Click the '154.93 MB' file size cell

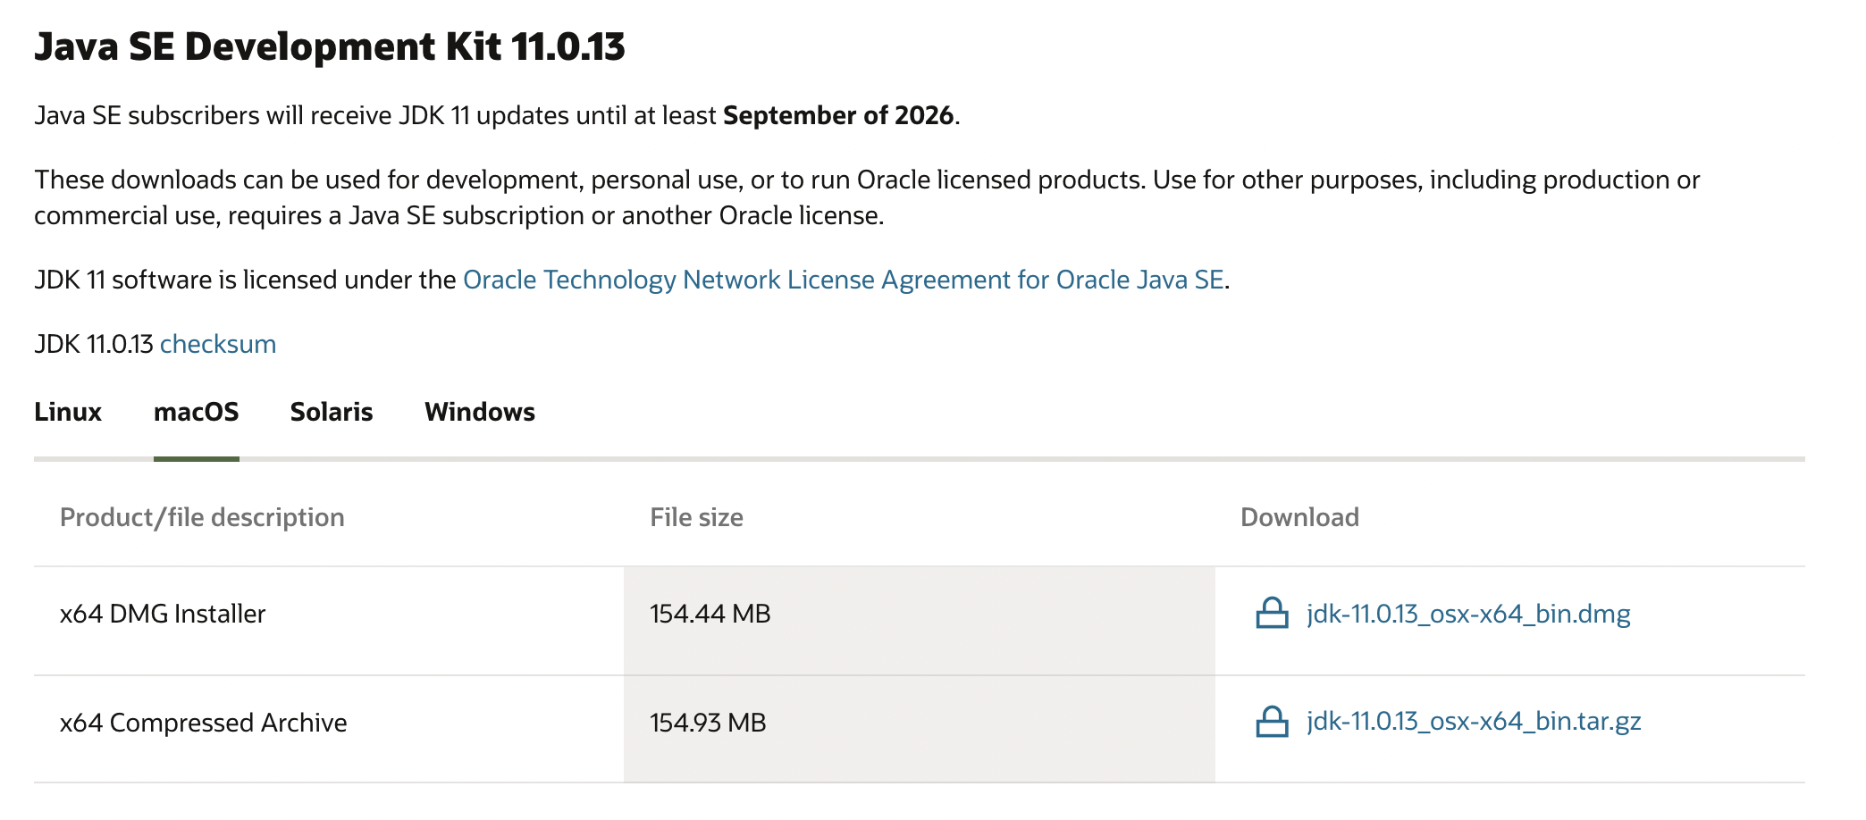(920, 729)
